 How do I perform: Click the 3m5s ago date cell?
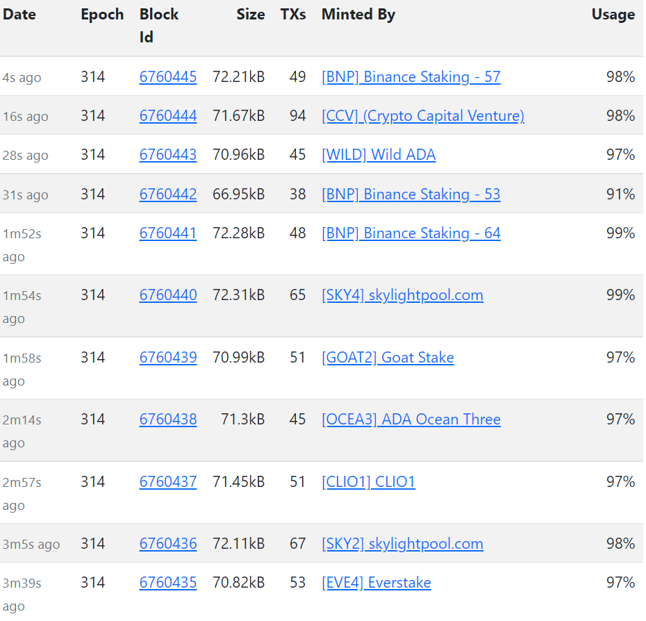pos(31,545)
